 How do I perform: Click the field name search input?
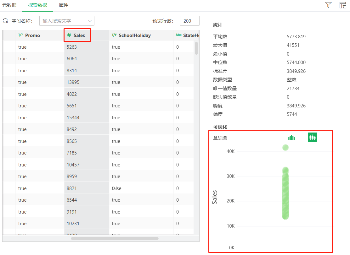62,21
